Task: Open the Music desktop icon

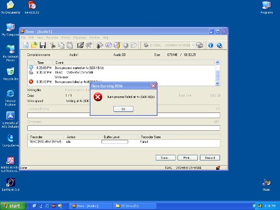Action: tap(266, 185)
